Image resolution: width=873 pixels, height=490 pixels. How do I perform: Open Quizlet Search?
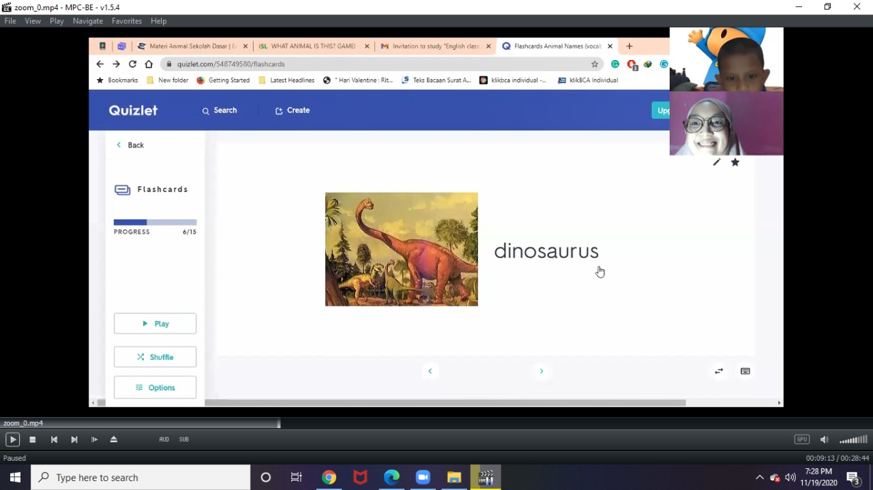pyautogui.click(x=219, y=110)
